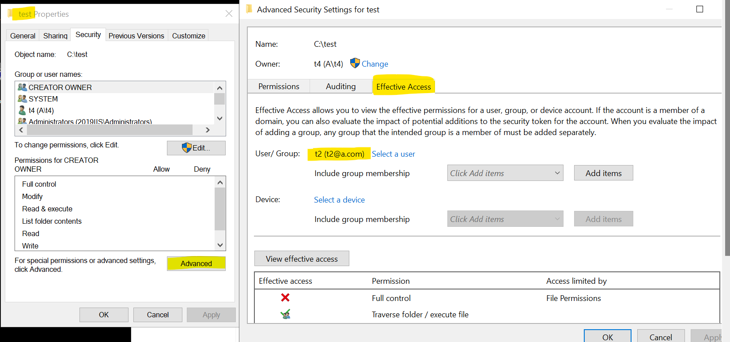Click Add items for user group membership
The width and height of the screenshot is (730, 342).
click(x=604, y=173)
